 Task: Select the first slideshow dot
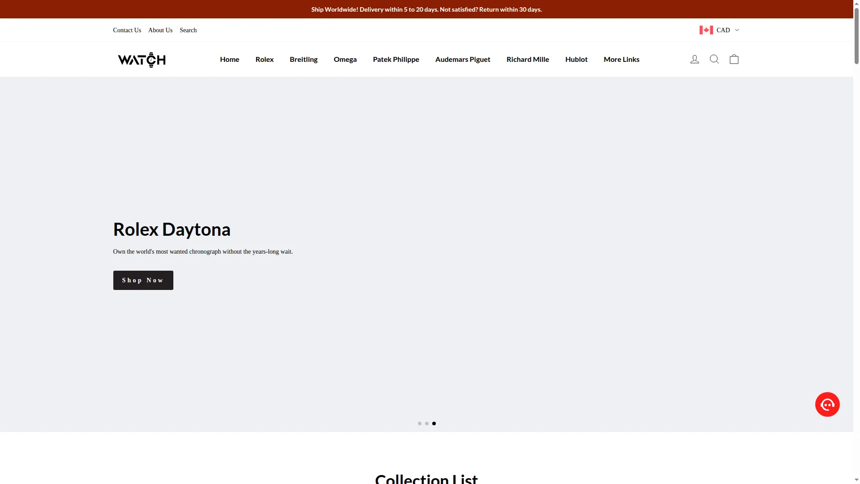[419, 423]
